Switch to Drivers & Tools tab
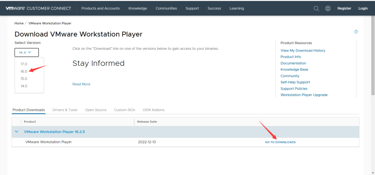 65,110
